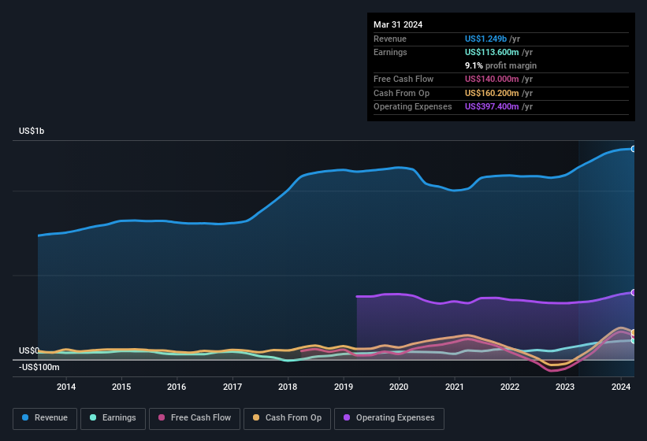Viewport: 647px width, 441px height.
Task: Click the US$397.400m operating expenses value
Action: (x=493, y=106)
